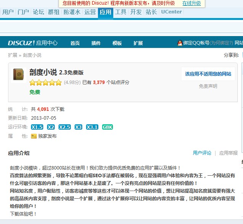243x224 pixels.
Task: Click the X2 environment badge
Action: (x=51, y=127)
